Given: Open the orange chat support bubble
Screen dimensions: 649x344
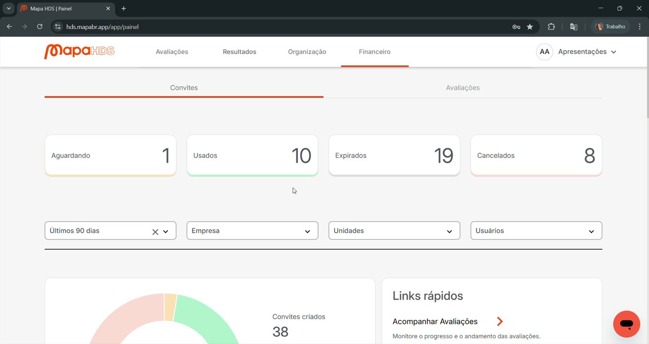Looking at the screenshot, I should click(x=627, y=324).
